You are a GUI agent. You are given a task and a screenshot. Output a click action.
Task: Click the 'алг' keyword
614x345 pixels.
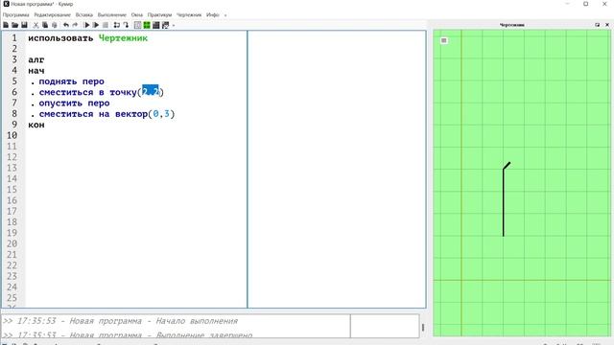click(x=36, y=59)
